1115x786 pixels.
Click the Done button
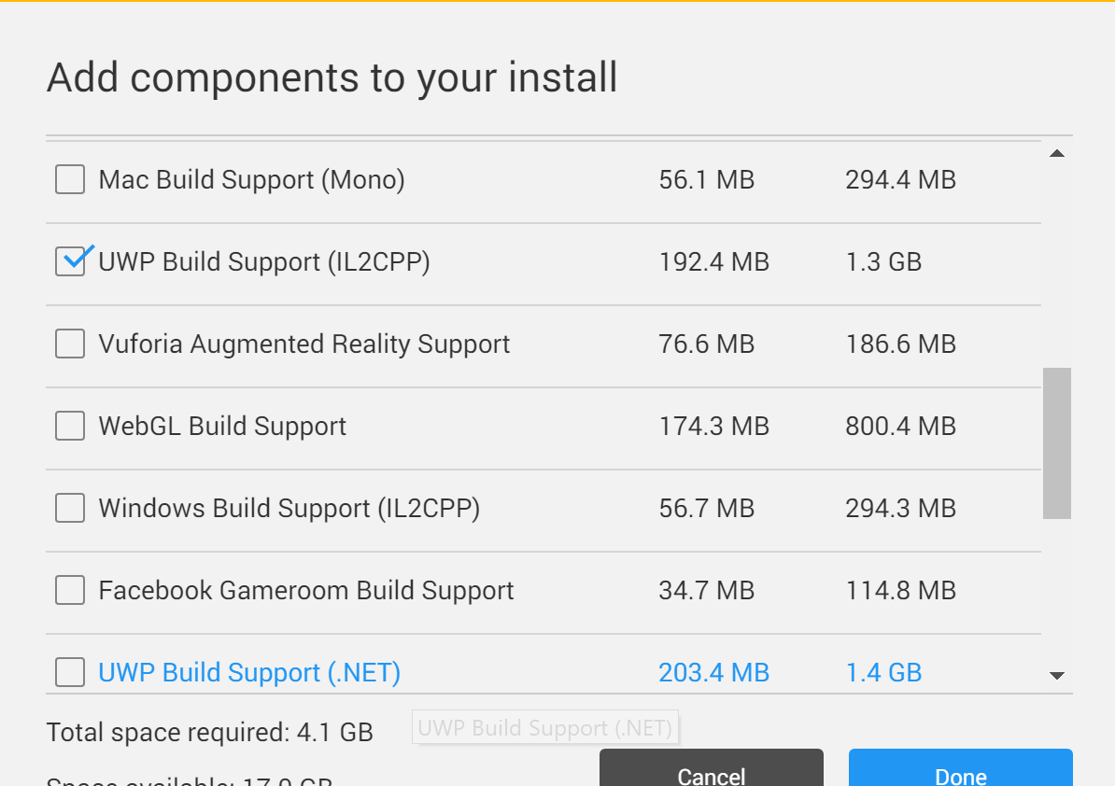960,771
